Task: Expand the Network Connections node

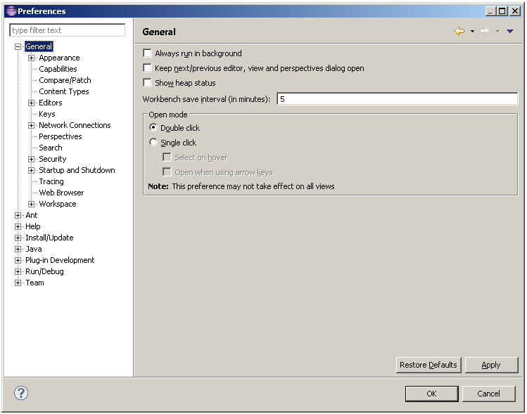Action: 31,125
